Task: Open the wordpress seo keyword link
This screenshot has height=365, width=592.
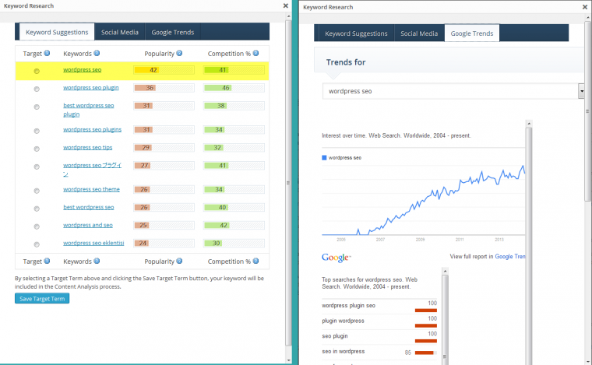Action: pos(83,70)
